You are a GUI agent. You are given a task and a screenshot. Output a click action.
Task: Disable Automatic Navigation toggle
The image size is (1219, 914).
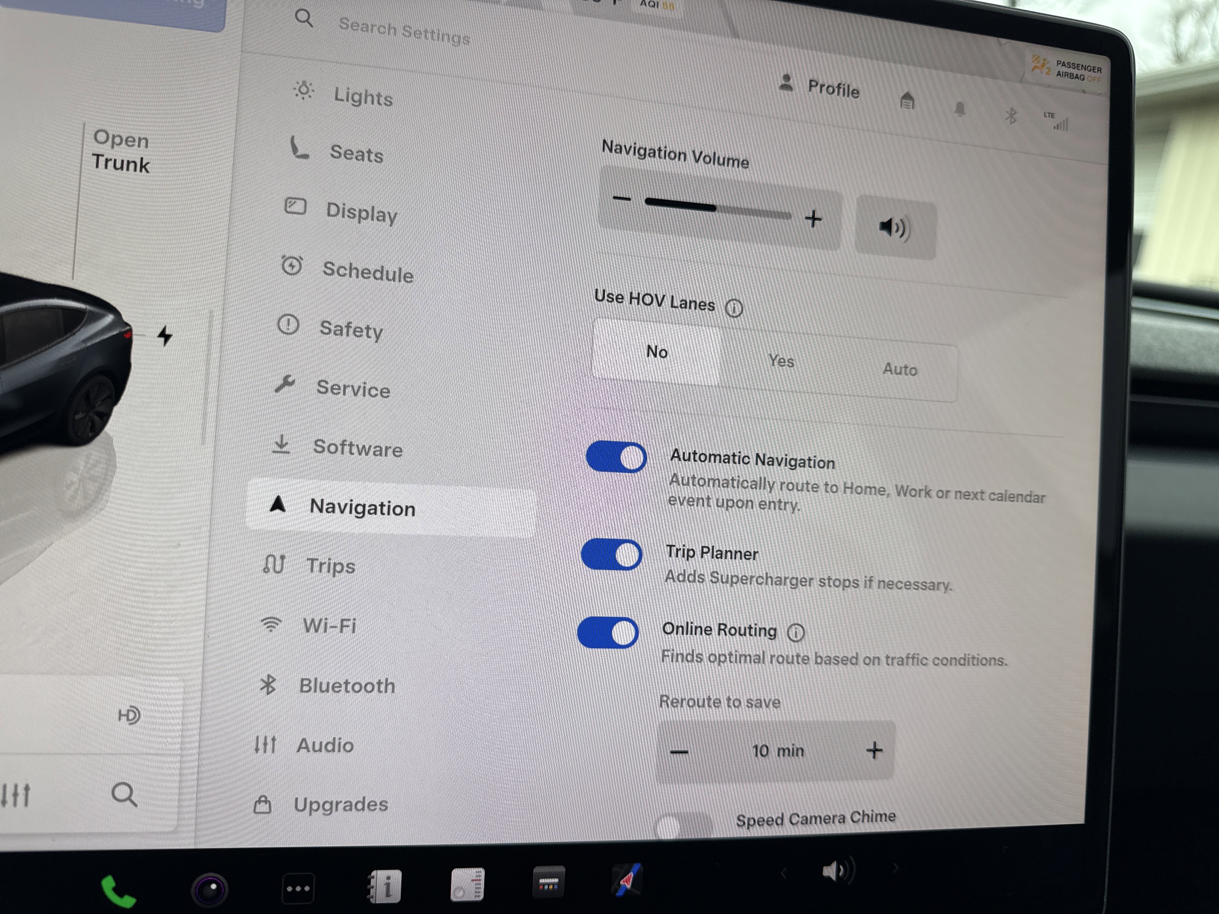(x=616, y=457)
